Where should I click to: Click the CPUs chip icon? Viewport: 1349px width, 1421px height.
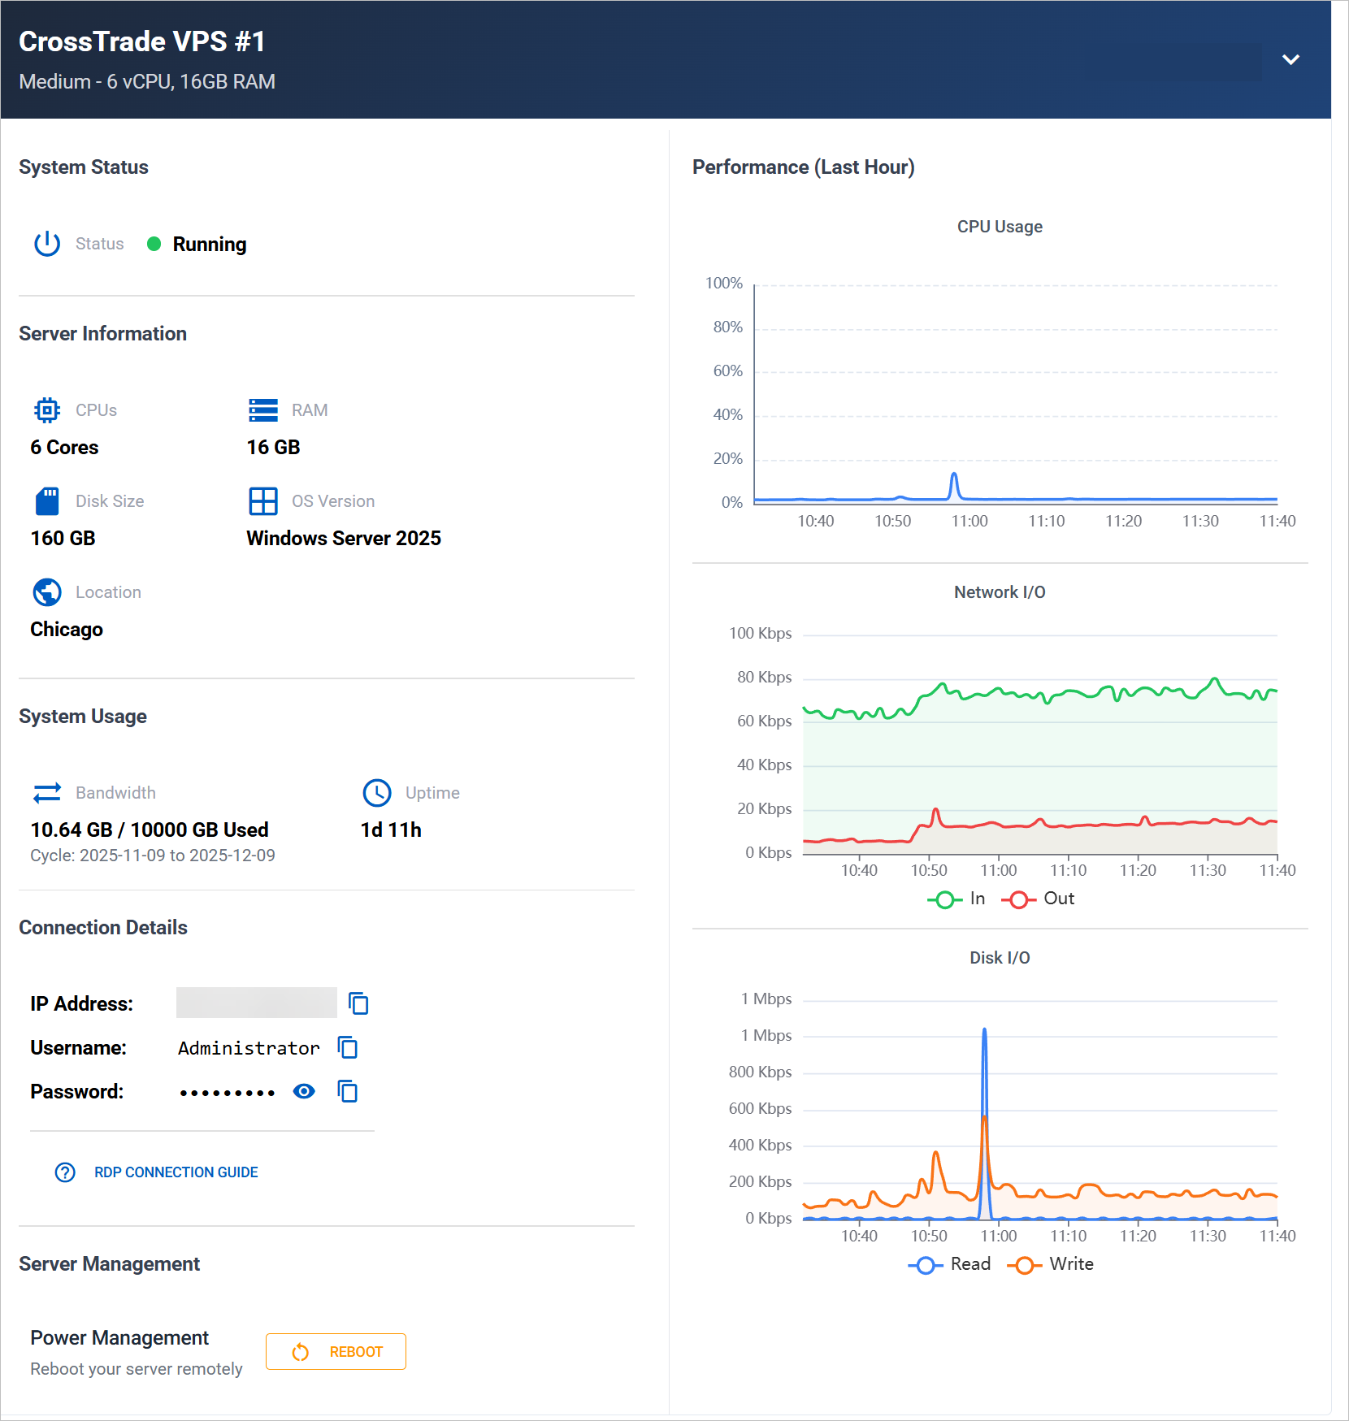(47, 410)
